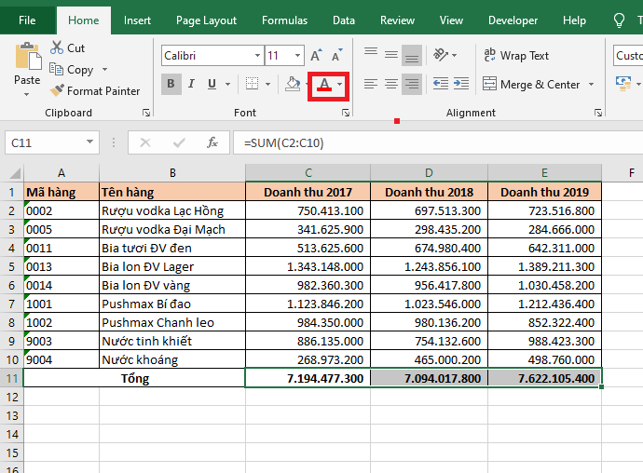Toggle Bold formatting

(x=171, y=85)
